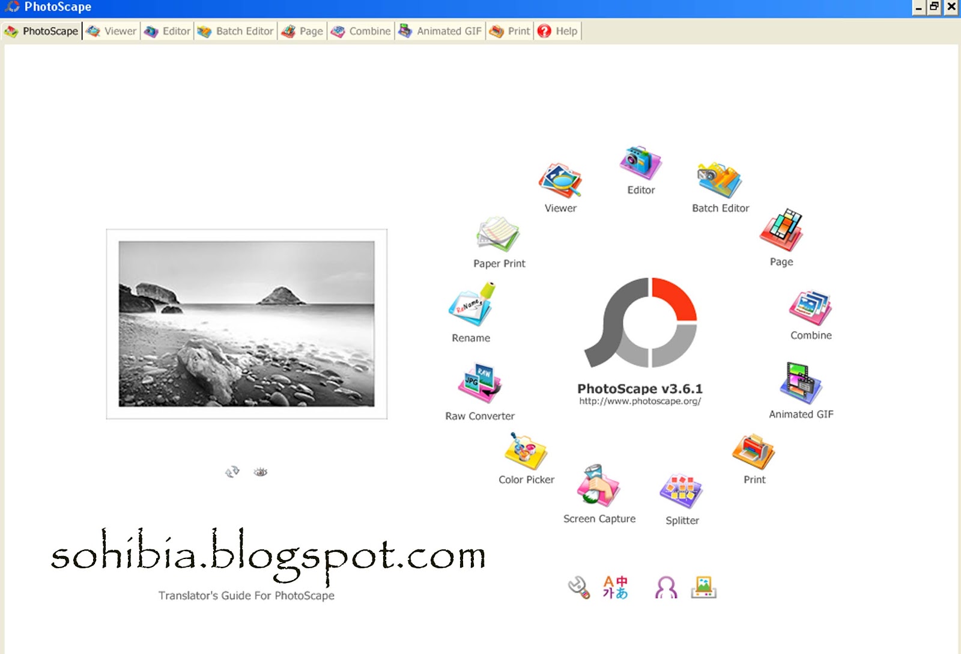Launch the Editor from the circular menu
The image size is (961, 654).
[x=641, y=162]
